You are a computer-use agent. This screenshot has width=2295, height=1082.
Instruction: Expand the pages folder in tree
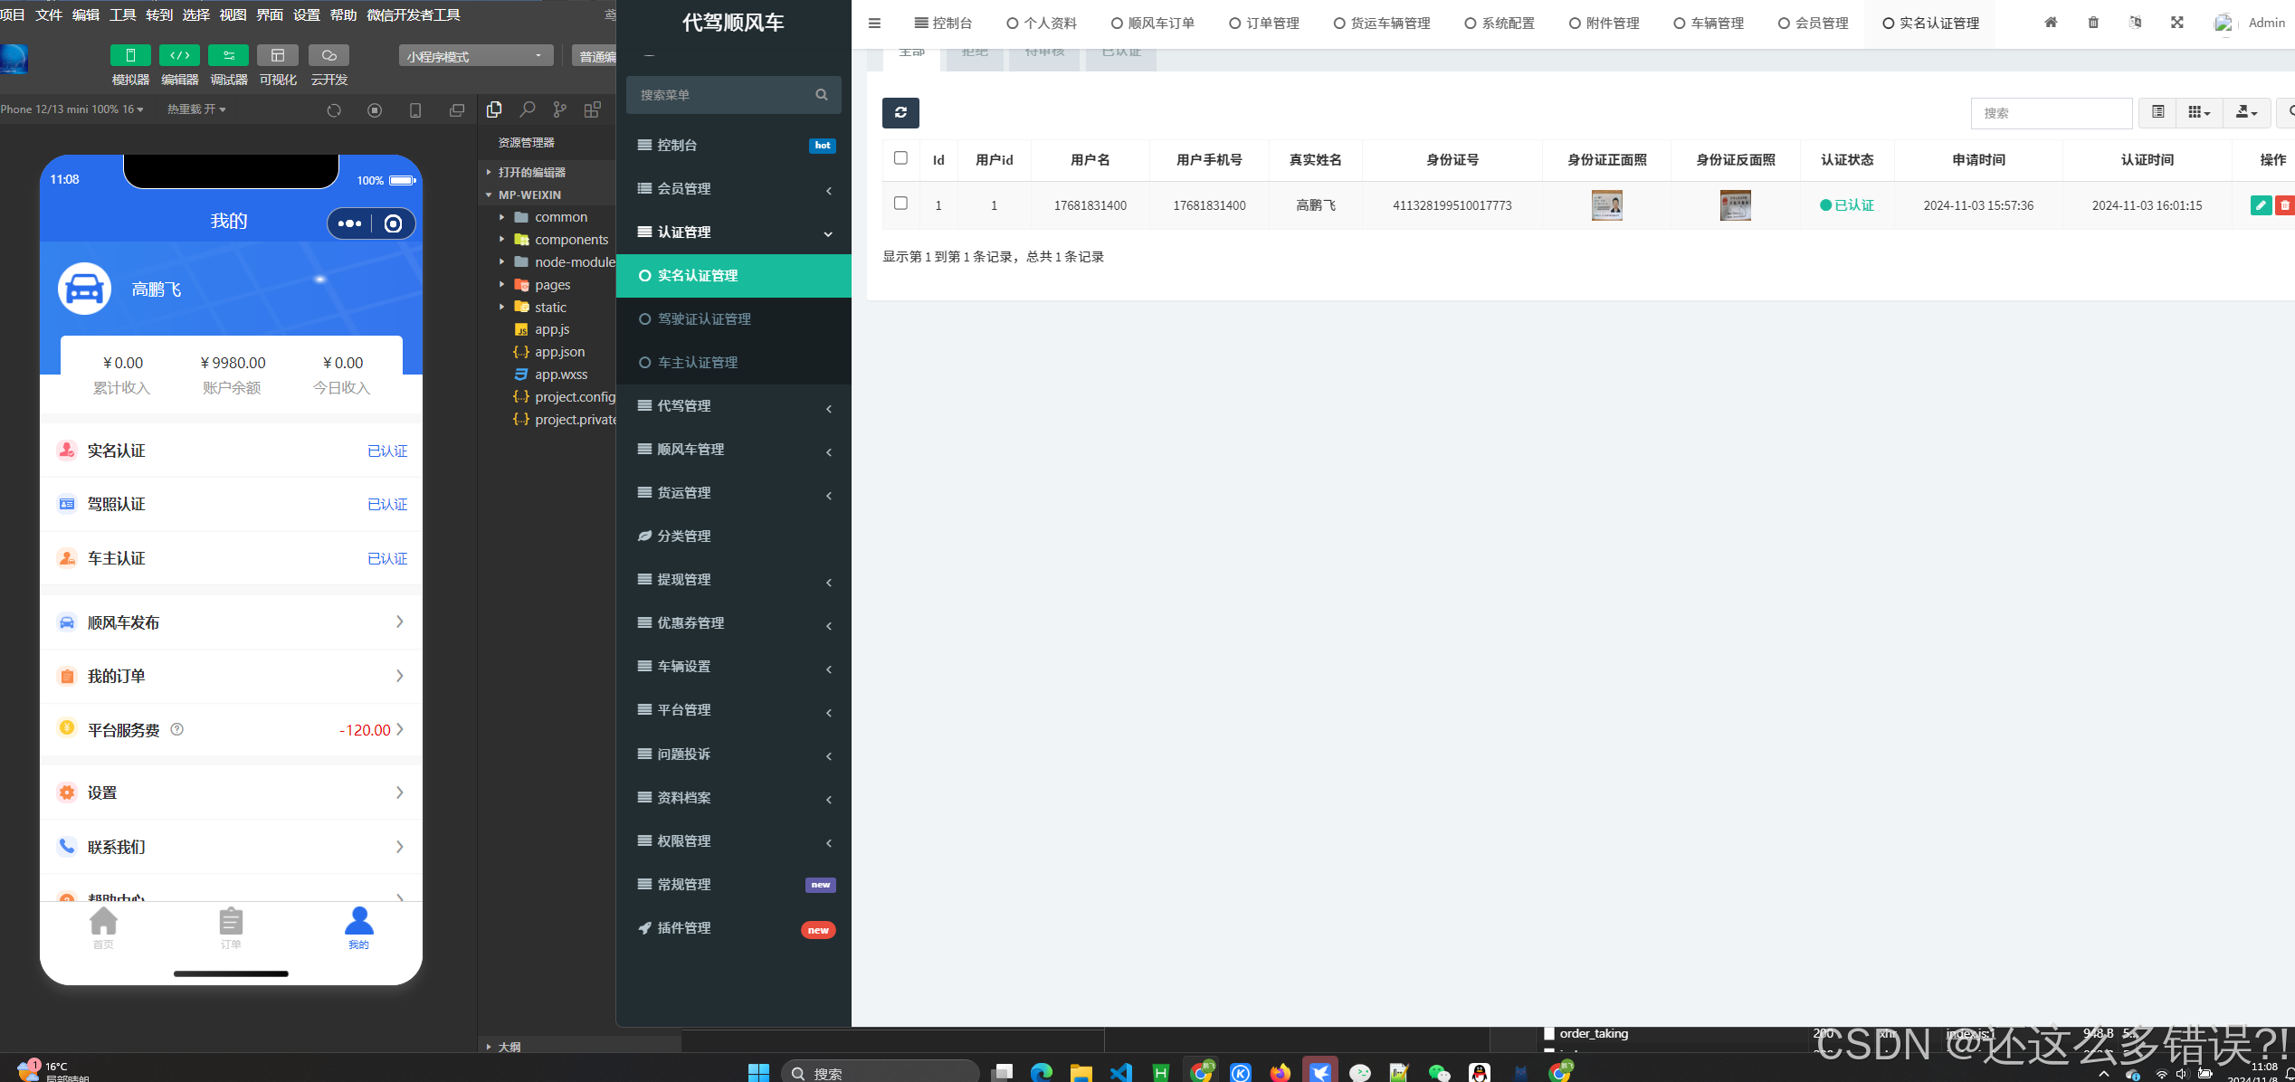[x=552, y=285]
